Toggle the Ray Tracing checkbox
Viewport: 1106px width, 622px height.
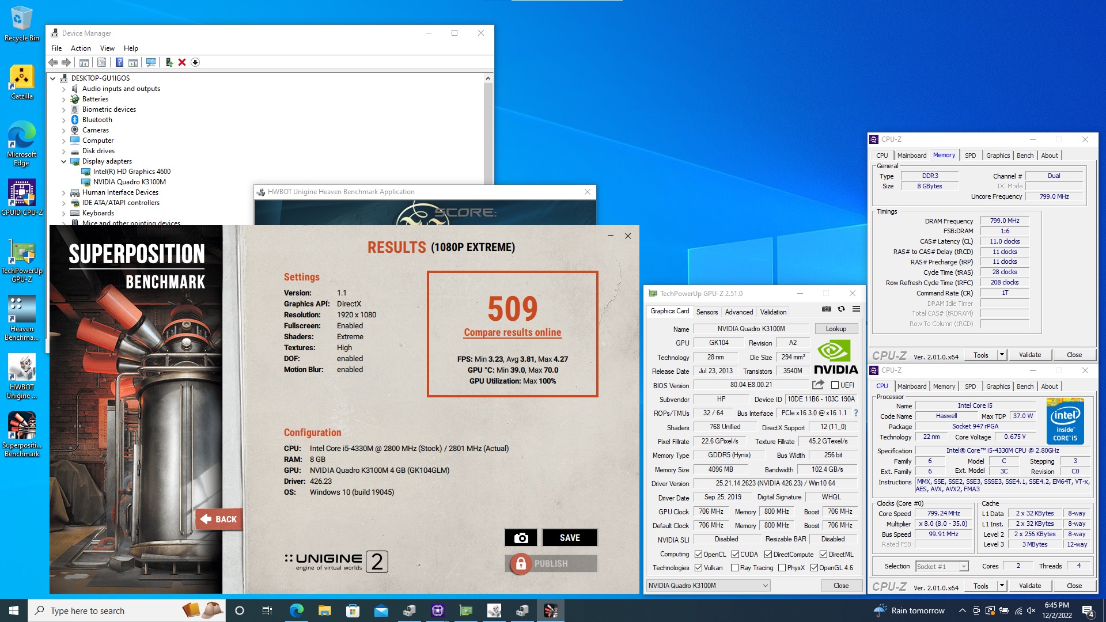click(734, 568)
